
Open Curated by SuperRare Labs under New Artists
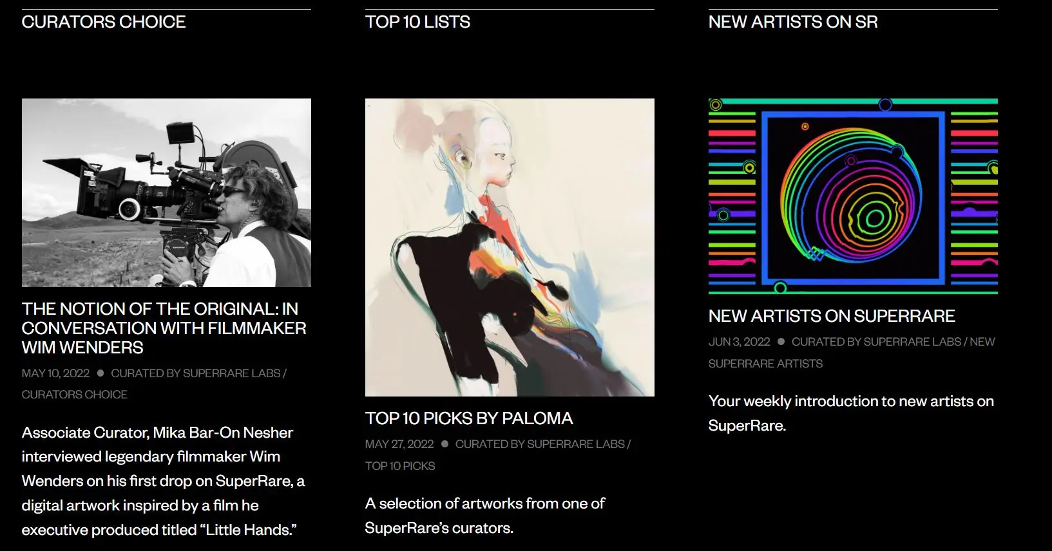876,342
